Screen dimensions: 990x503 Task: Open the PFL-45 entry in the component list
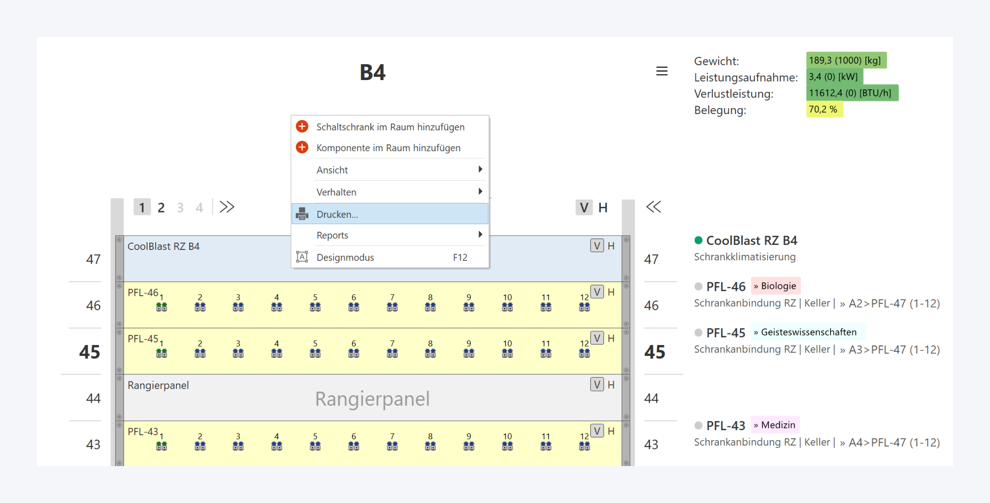[x=726, y=333]
